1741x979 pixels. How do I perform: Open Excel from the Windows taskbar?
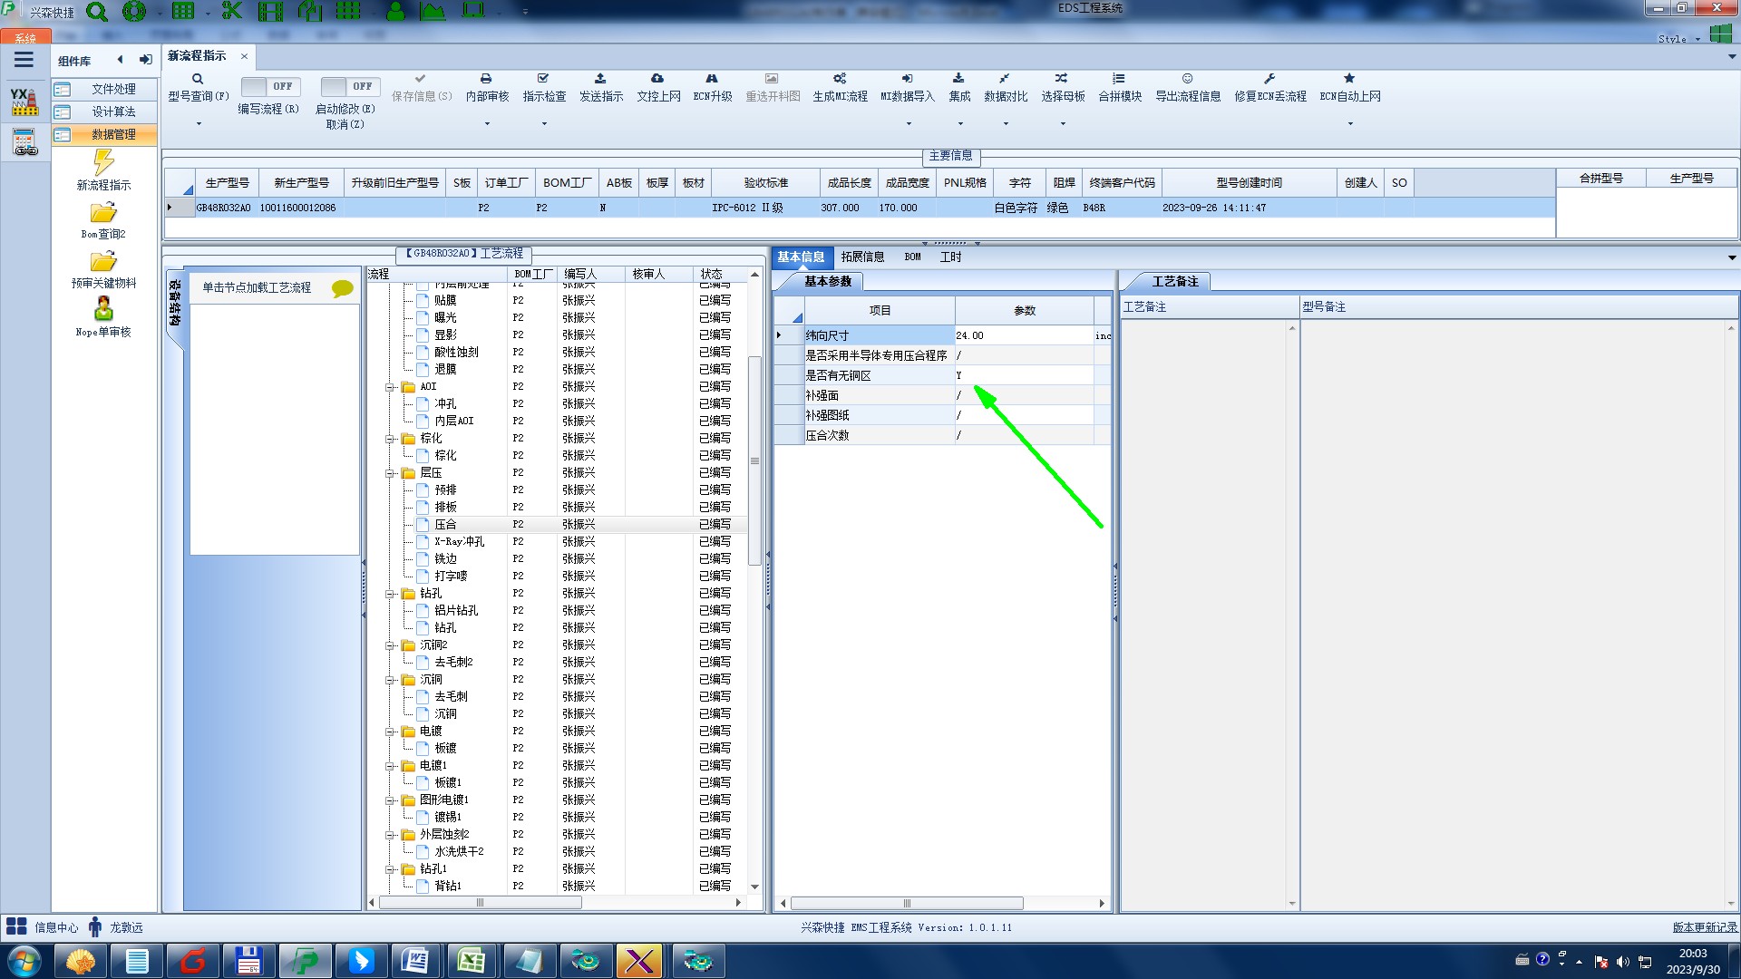472,961
